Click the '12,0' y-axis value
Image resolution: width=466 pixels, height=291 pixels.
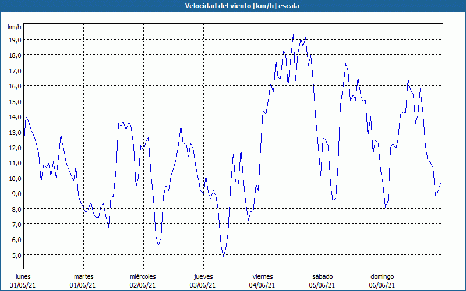coord(15,147)
